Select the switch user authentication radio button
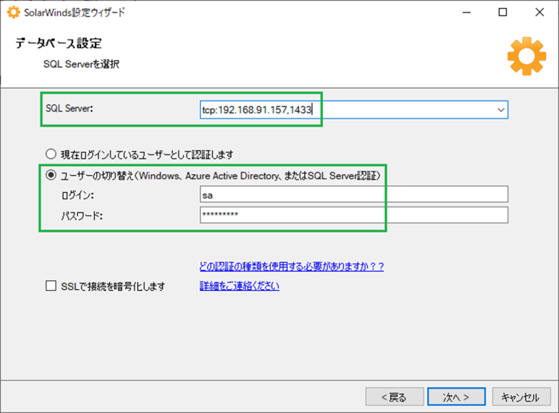 pyautogui.click(x=51, y=175)
